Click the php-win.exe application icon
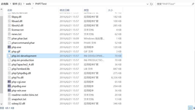The image size is (195, 110). pyautogui.click(x=9, y=91)
